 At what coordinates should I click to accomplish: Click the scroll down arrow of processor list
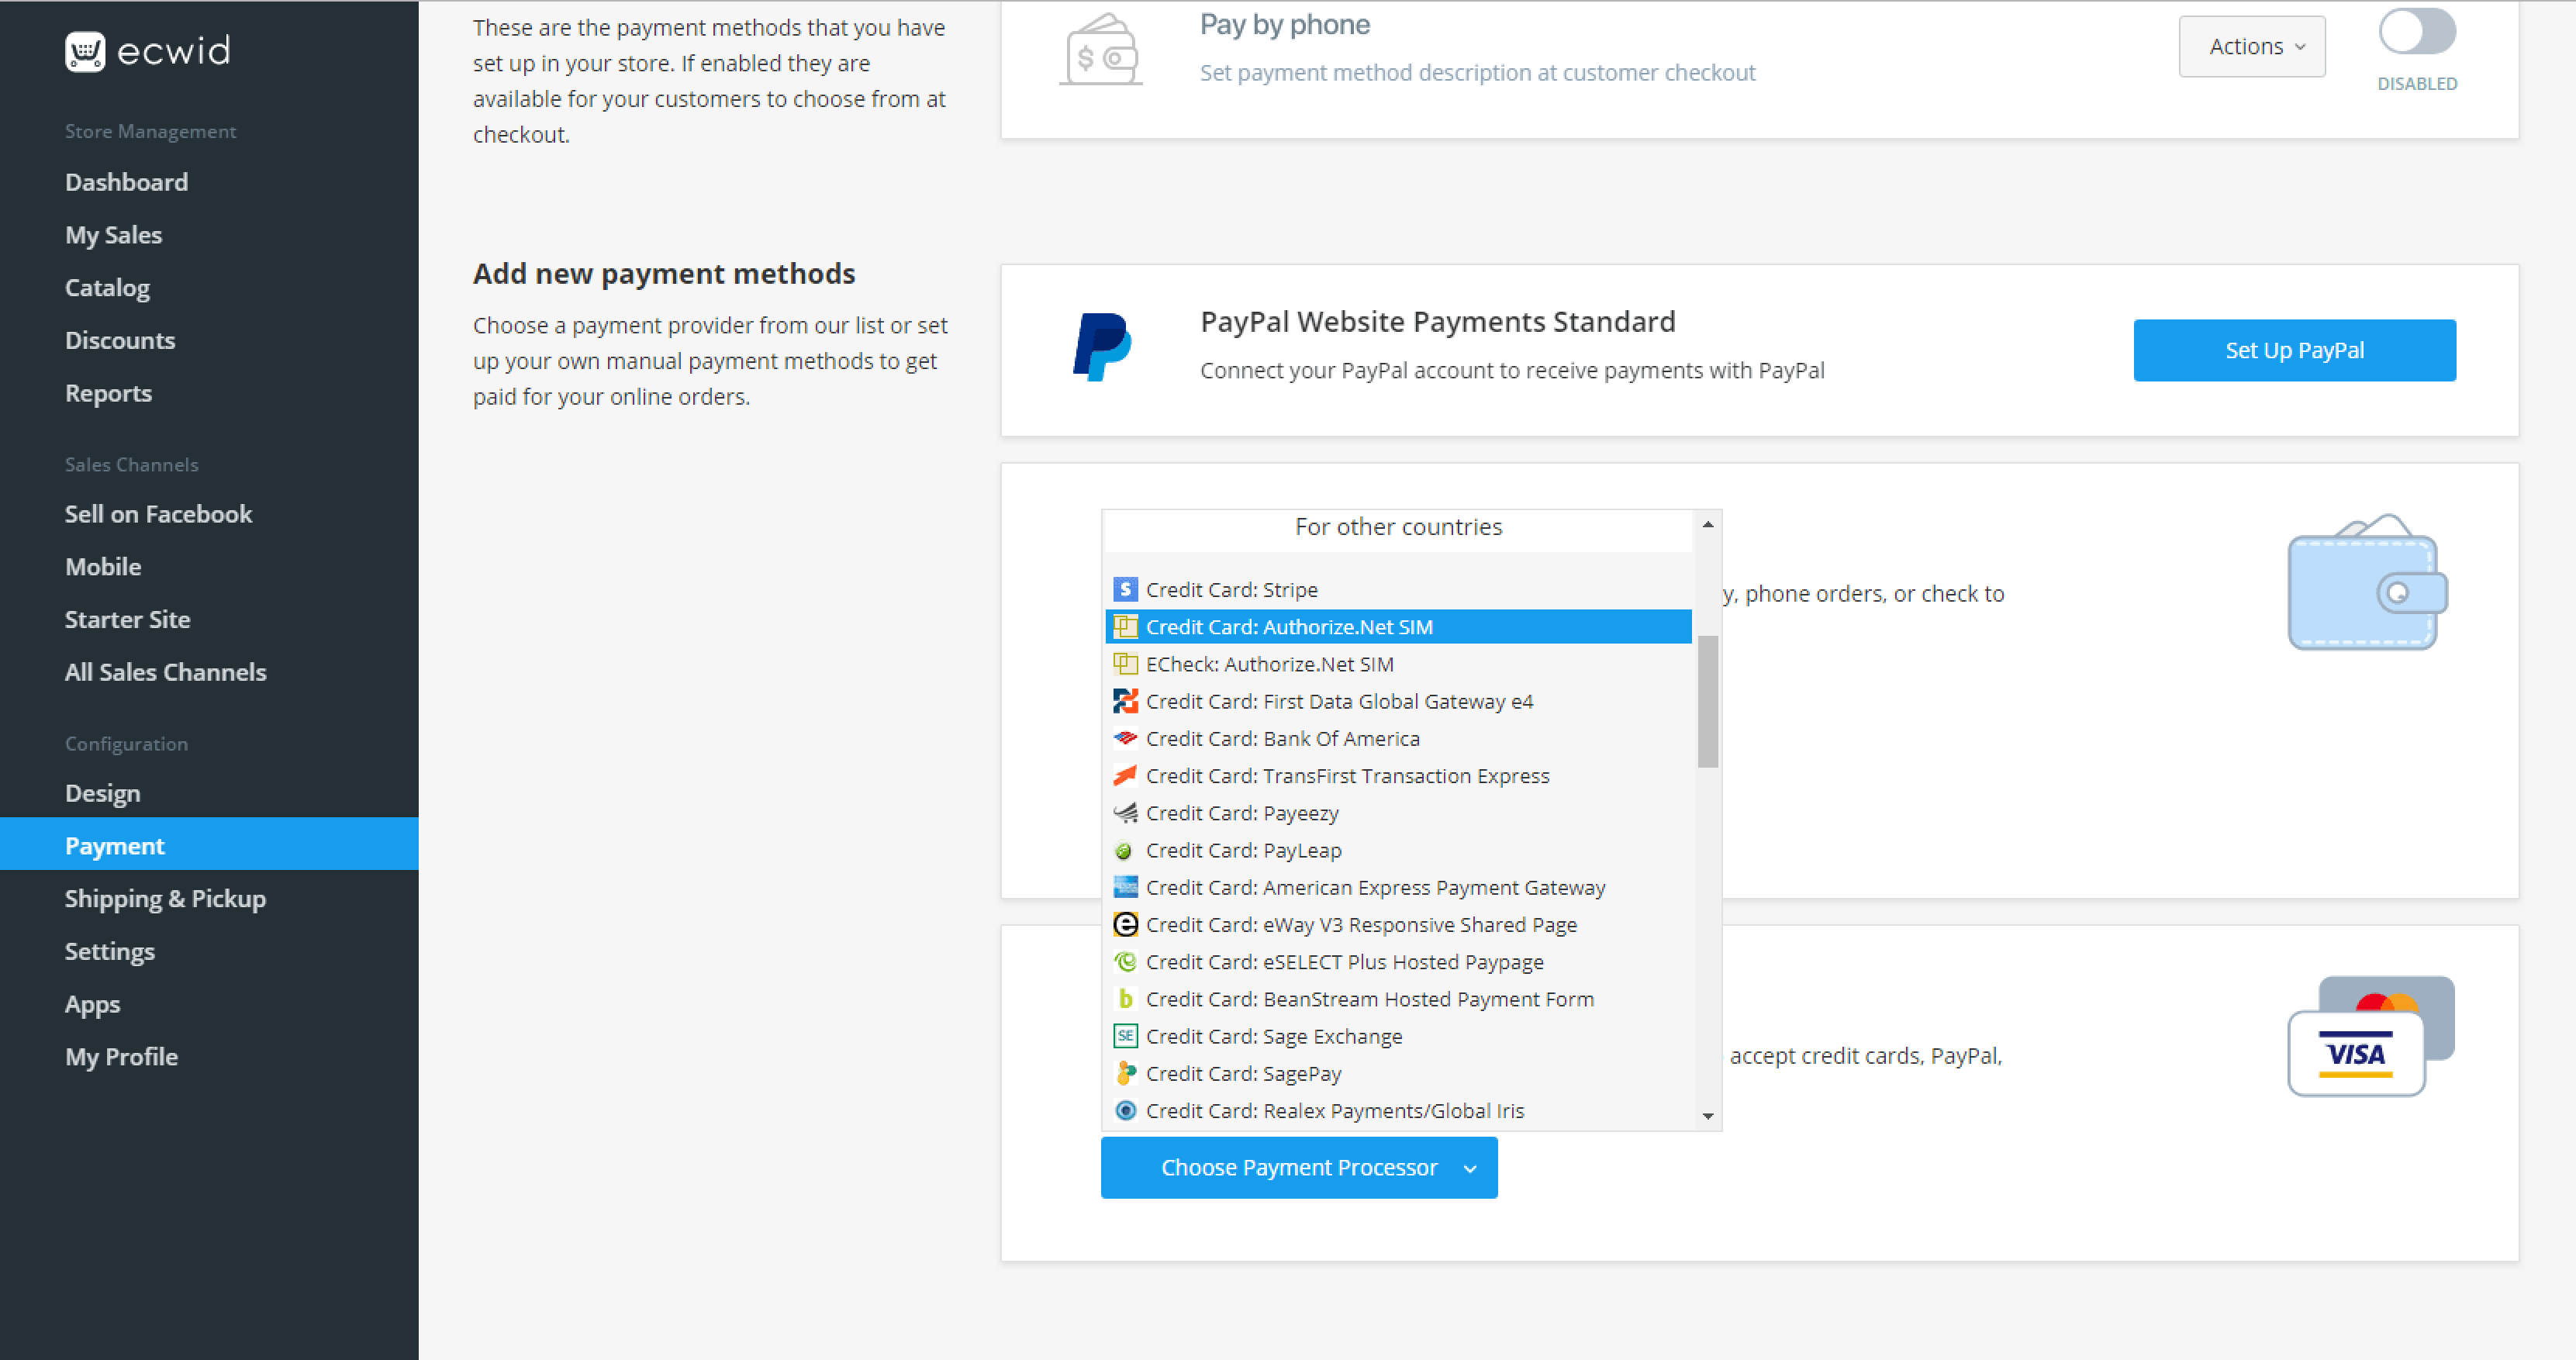1707,1116
